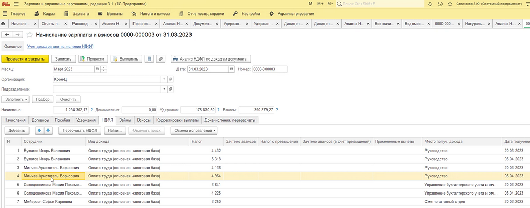The width and height of the screenshot is (530, 208).
Task: Expand the Заполнить button menu
Action: [x=15, y=100]
